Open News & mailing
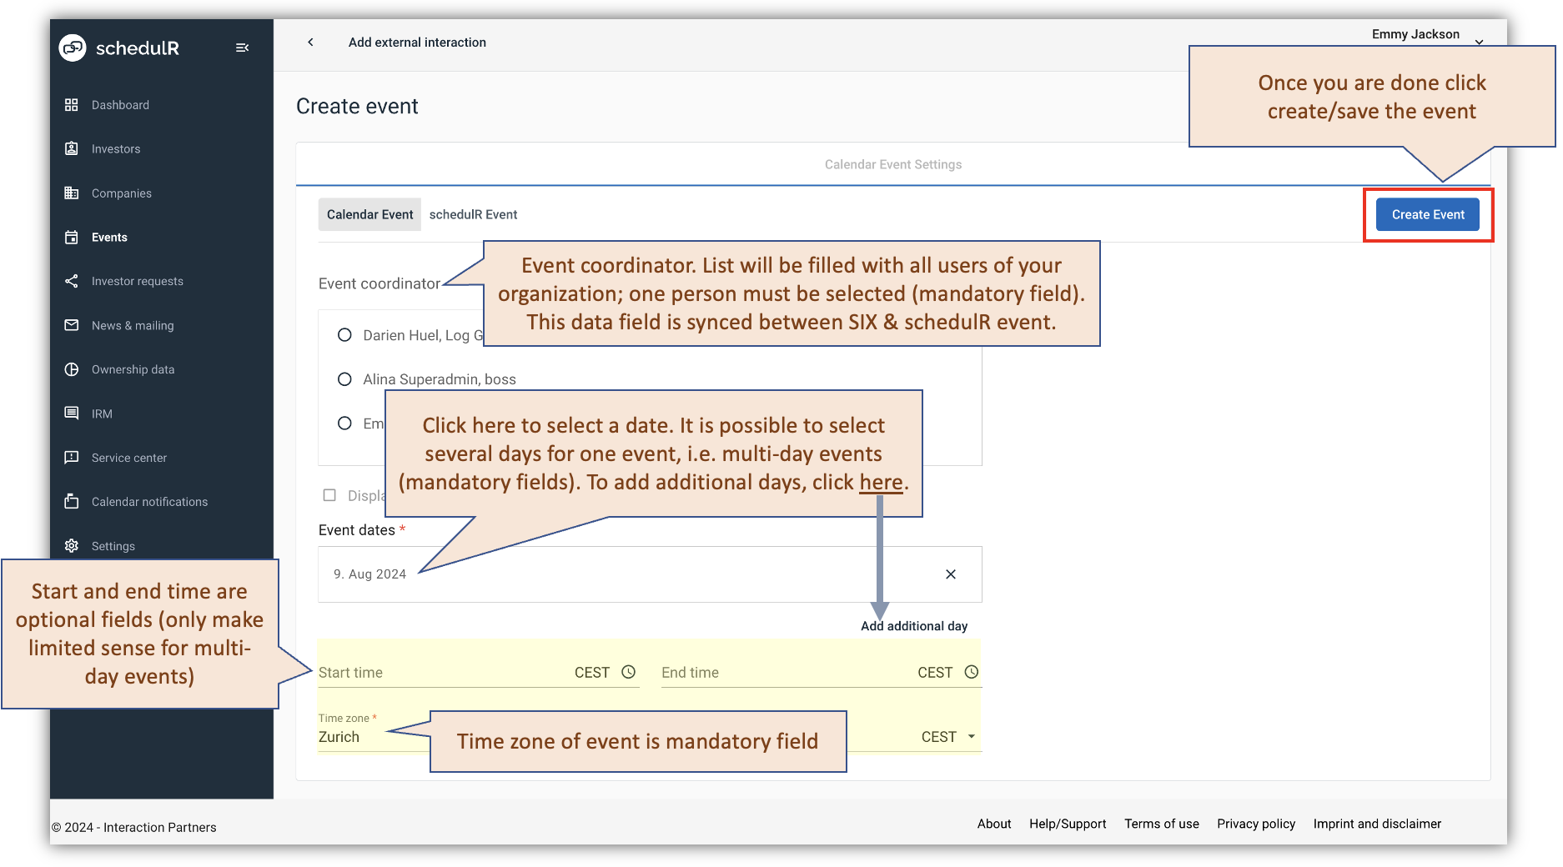The image size is (1563, 867). click(132, 325)
